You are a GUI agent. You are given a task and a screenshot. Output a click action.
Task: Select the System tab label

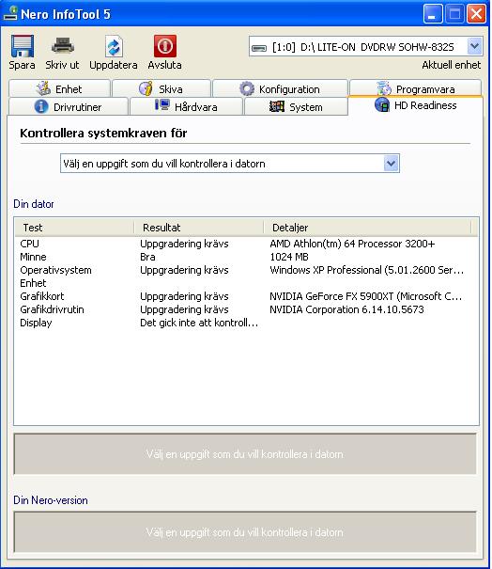coord(306,107)
